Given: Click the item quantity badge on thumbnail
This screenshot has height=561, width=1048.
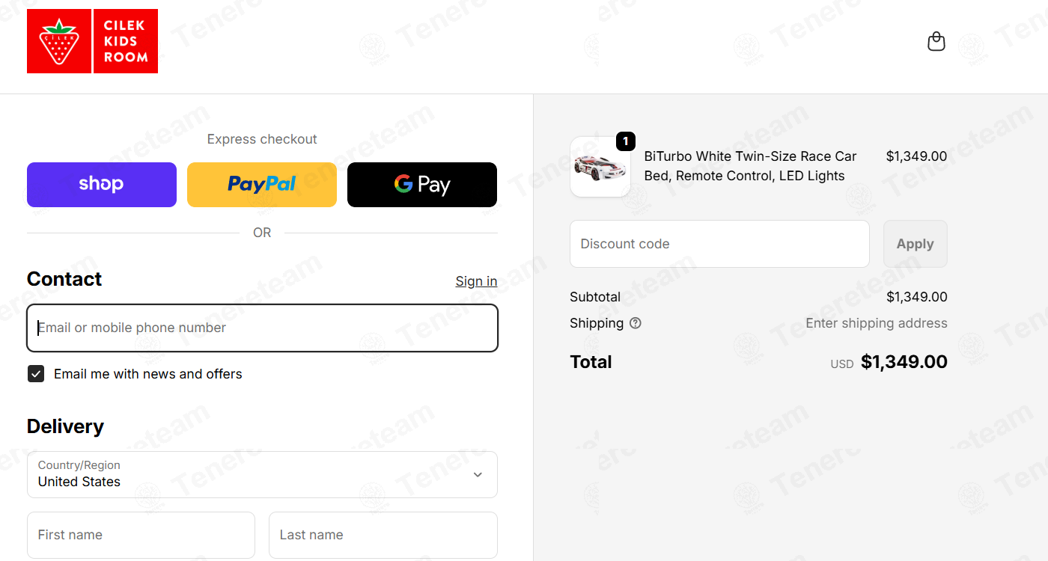Looking at the screenshot, I should tap(626, 141).
